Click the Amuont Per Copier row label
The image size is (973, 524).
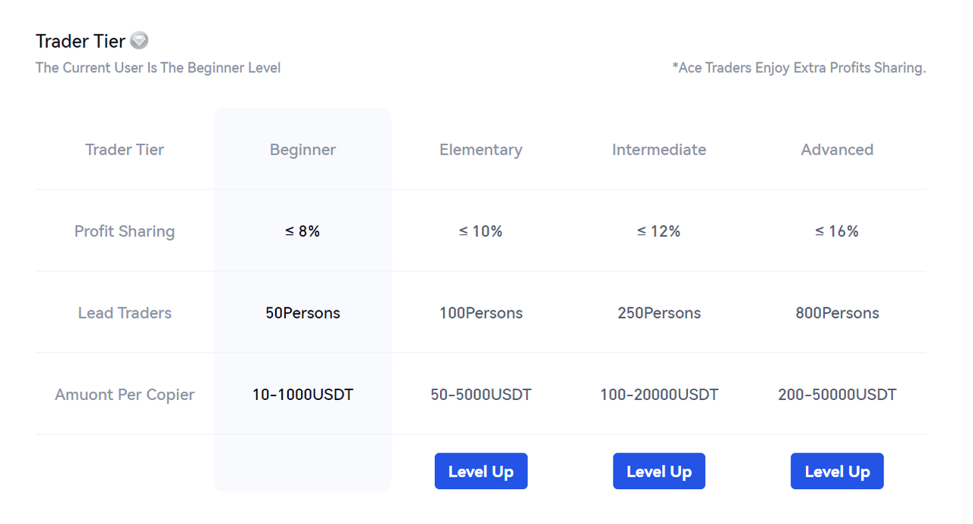(x=125, y=395)
